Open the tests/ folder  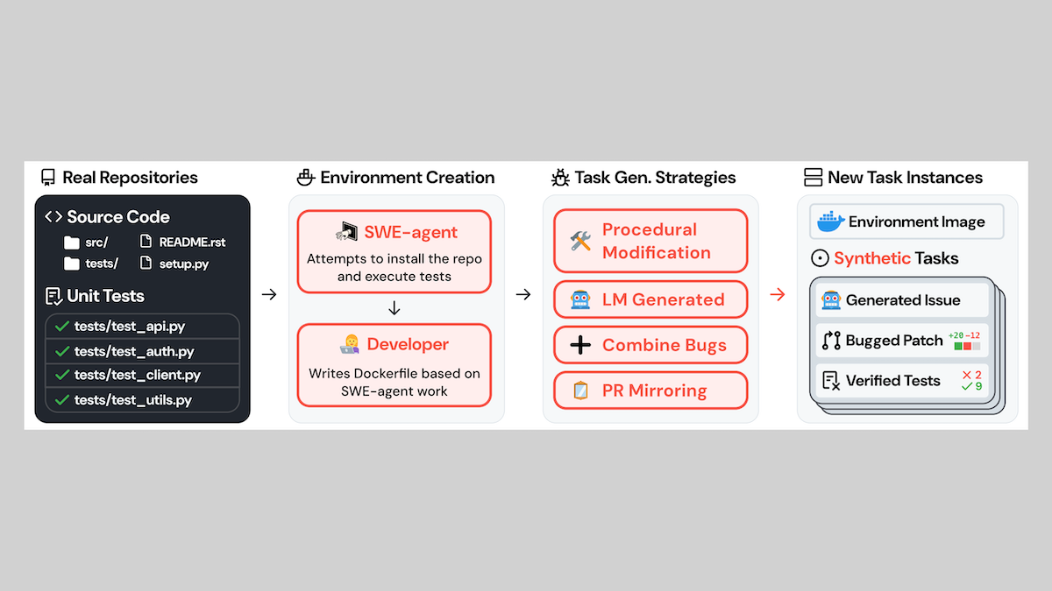pyautogui.click(x=72, y=264)
